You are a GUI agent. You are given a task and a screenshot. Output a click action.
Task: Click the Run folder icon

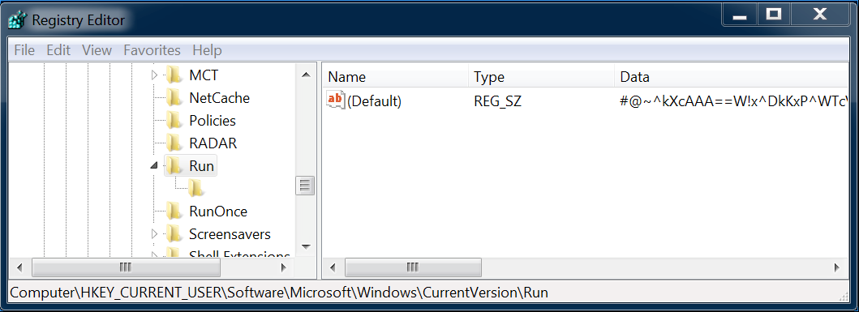pos(174,165)
